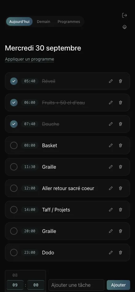Open the Programmes tab
The height and width of the screenshot is (292, 135).
click(69, 22)
